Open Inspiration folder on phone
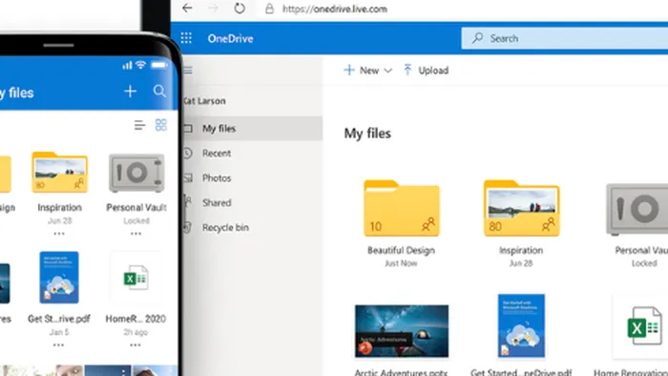The height and width of the screenshot is (376, 668). 59,173
